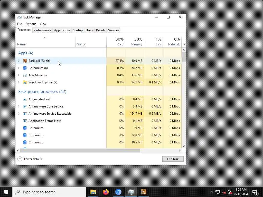Screen dimensions: 263x197
Task: Show hidden system tray icons
Action: 211,192
